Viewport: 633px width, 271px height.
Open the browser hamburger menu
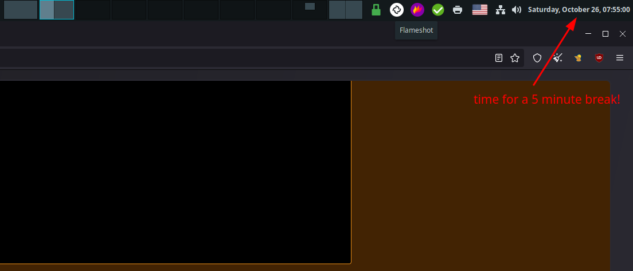pos(620,58)
